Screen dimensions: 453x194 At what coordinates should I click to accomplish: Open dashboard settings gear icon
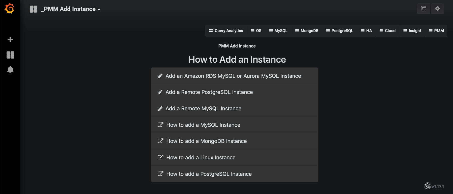click(437, 9)
